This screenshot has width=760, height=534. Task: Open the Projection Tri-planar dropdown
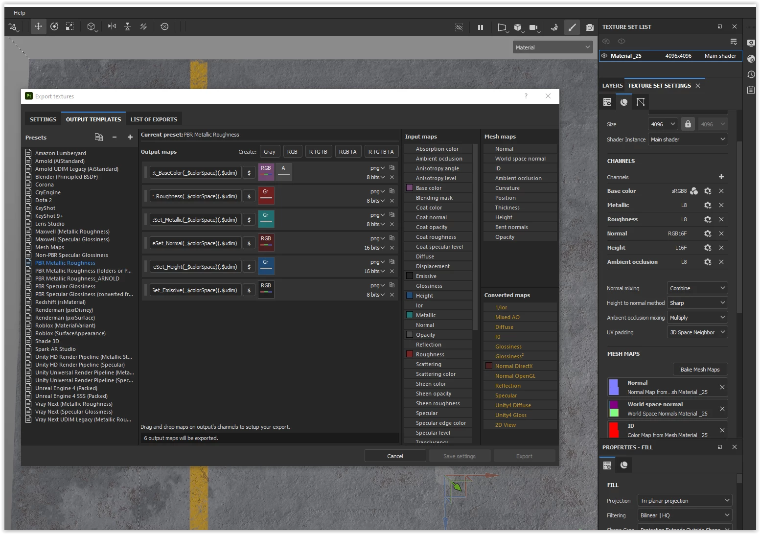pyautogui.click(x=685, y=501)
